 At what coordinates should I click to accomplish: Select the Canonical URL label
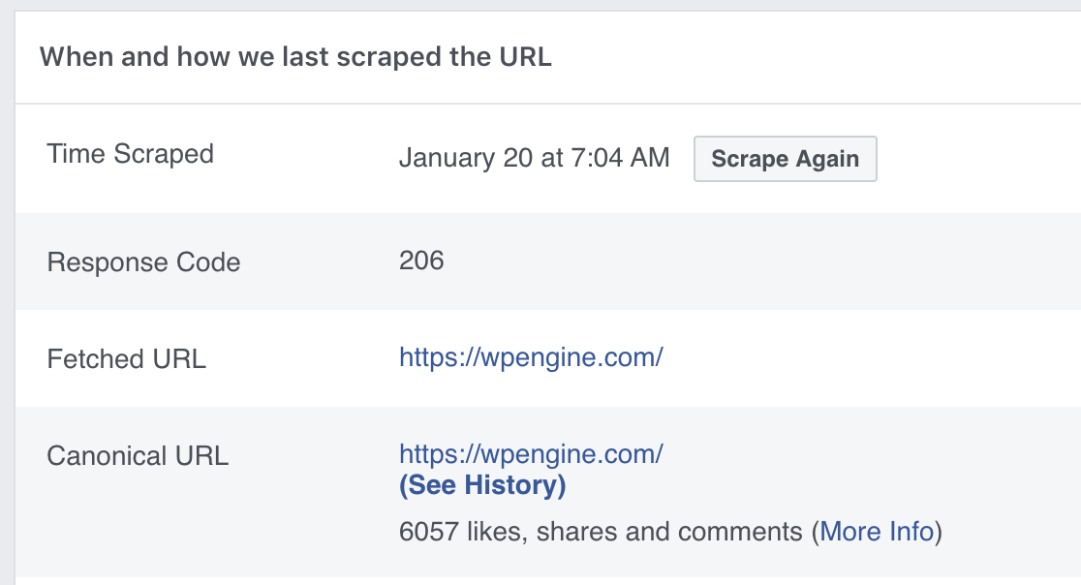coord(138,456)
